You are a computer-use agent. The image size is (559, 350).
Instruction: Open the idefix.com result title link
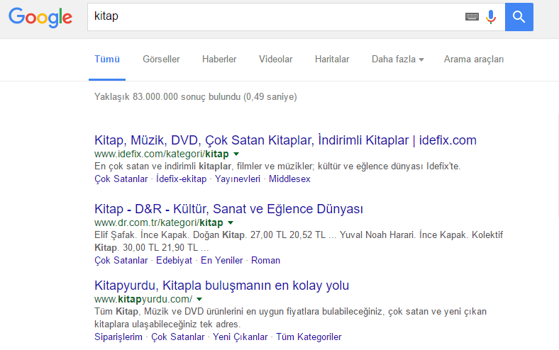click(285, 140)
